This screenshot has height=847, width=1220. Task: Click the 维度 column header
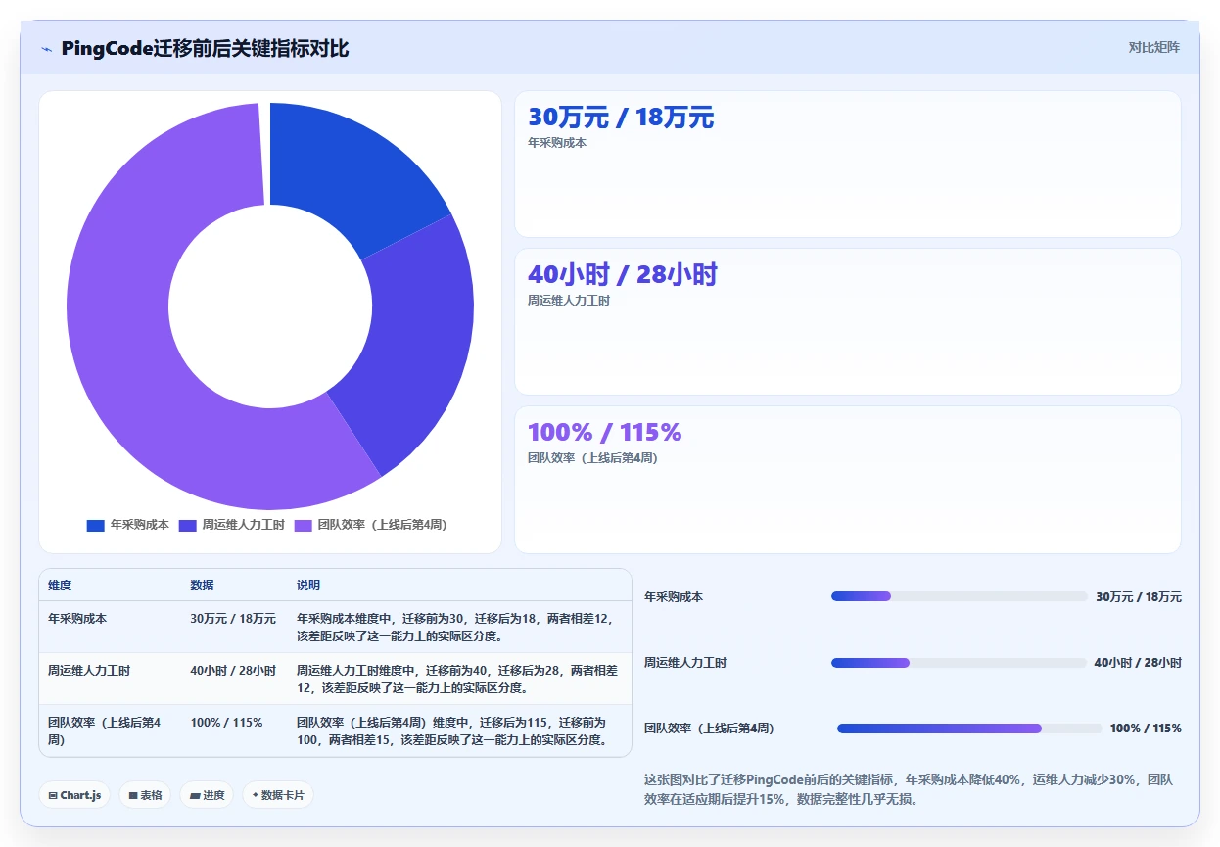pyautogui.click(x=60, y=586)
